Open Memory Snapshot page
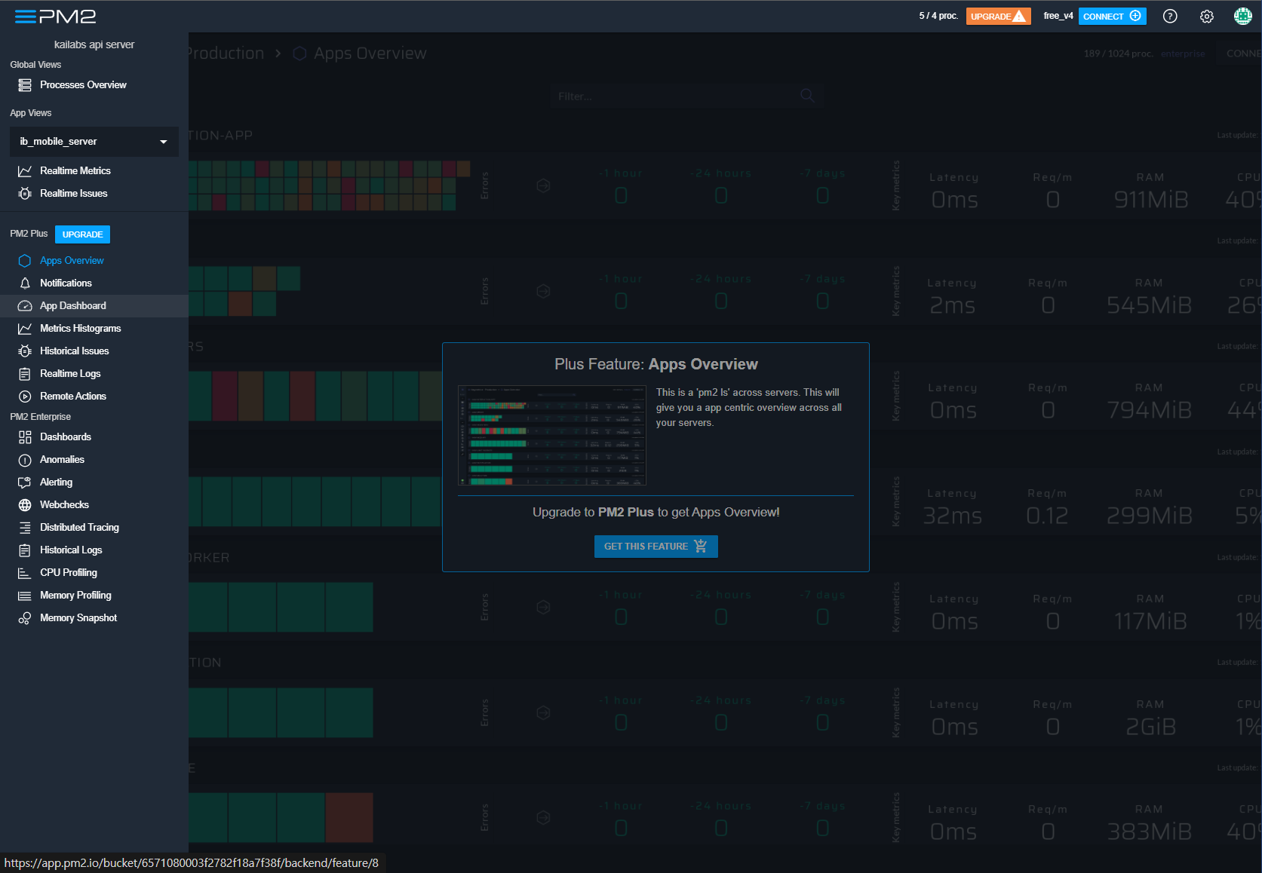This screenshot has width=1262, height=873. tap(94, 618)
